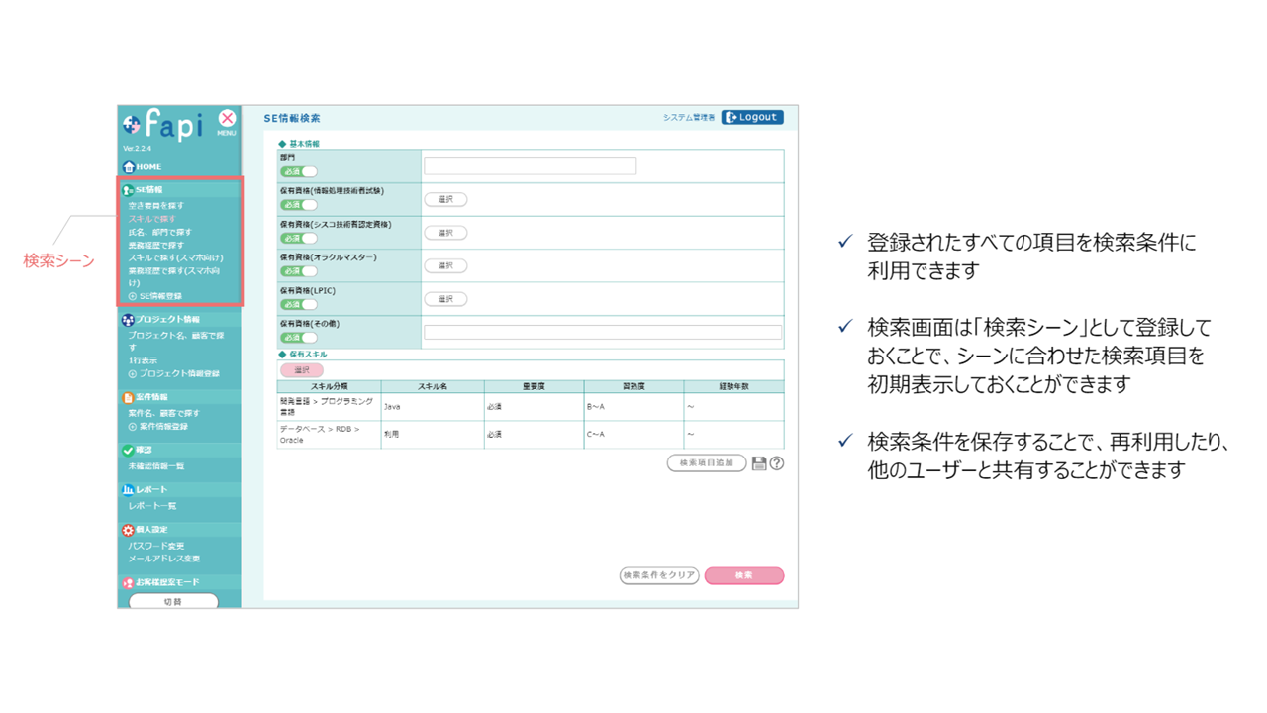Click the B～A proficiency cell
This screenshot has width=1267, height=713.
pos(633,407)
